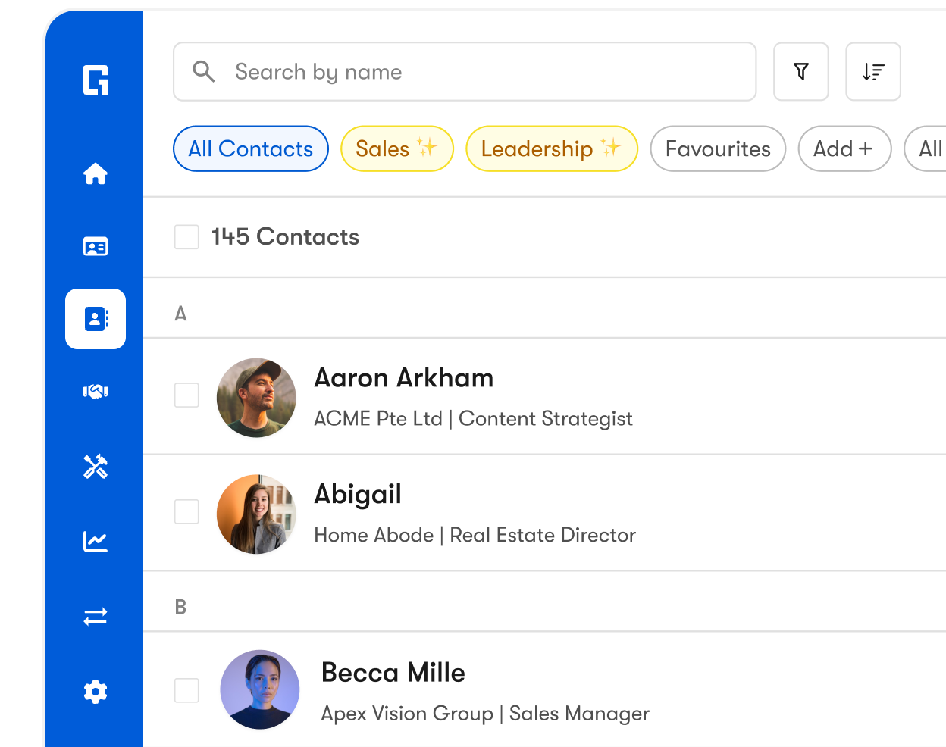Screen dimensions: 946x747
Task: Click the section letter B header
Action: coord(180,607)
